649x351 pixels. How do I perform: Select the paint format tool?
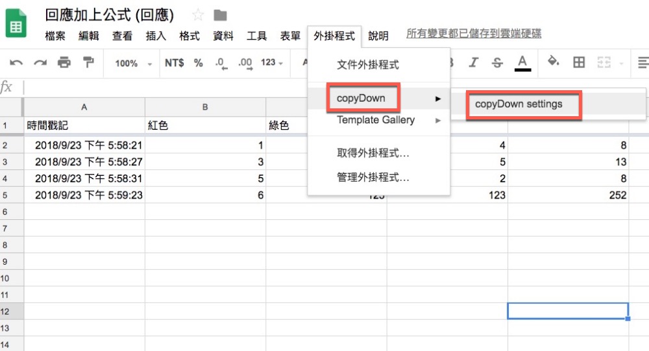tap(88, 62)
